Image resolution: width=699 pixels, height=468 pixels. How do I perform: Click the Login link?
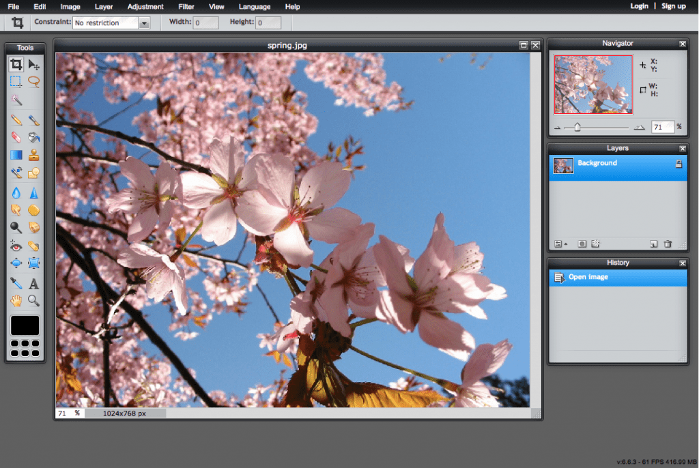click(x=640, y=5)
